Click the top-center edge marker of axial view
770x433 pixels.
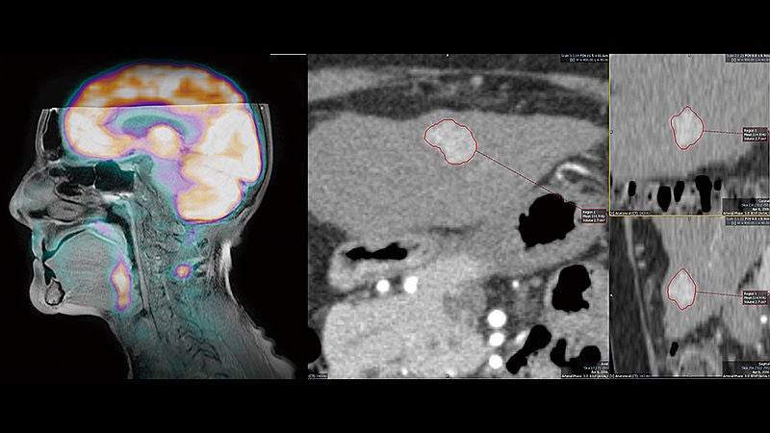tap(447, 56)
